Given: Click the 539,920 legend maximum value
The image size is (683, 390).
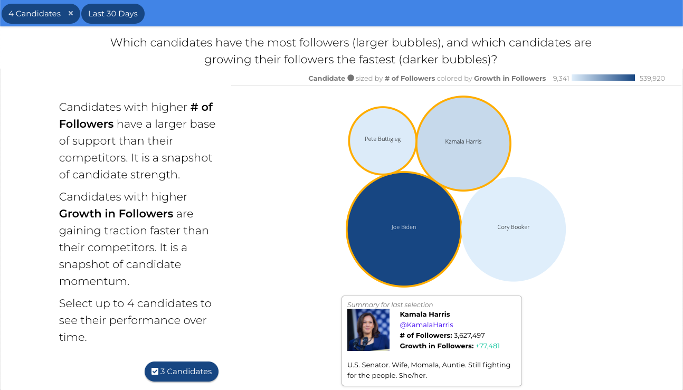Looking at the screenshot, I should point(652,79).
